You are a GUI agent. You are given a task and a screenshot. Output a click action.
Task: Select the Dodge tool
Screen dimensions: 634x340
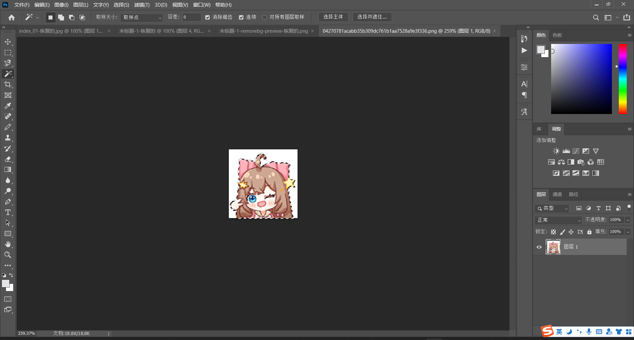[x=8, y=191]
